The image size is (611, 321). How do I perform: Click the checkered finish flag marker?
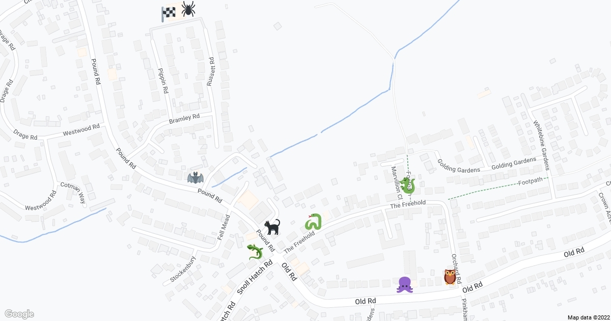(x=168, y=14)
